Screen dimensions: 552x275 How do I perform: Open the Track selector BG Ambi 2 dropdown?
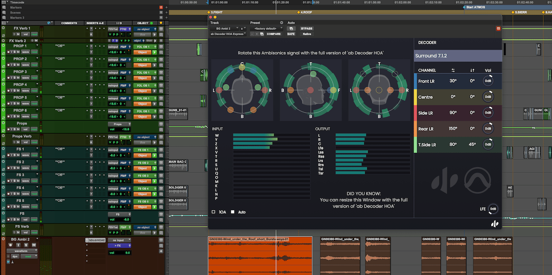tap(225, 28)
